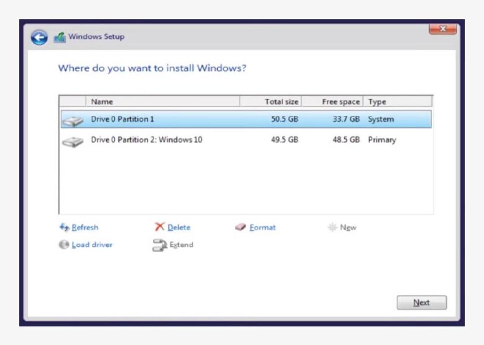Click the 48.5 GB free space cell

tap(346, 140)
